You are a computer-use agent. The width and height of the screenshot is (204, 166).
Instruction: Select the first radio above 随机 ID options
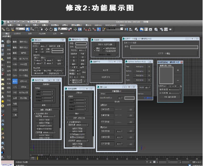(x=72, y=67)
